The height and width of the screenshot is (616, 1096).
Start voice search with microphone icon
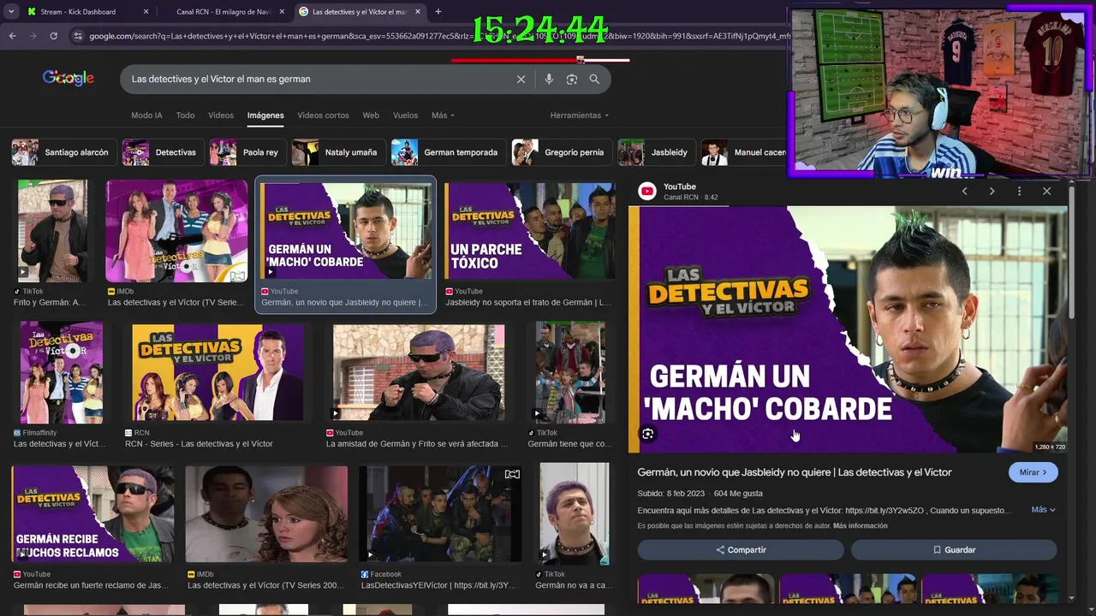pyautogui.click(x=549, y=79)
